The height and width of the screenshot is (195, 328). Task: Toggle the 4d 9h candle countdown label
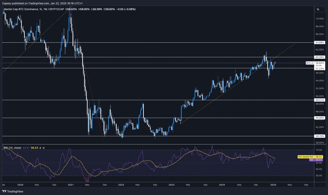click(x=318, y=66)
